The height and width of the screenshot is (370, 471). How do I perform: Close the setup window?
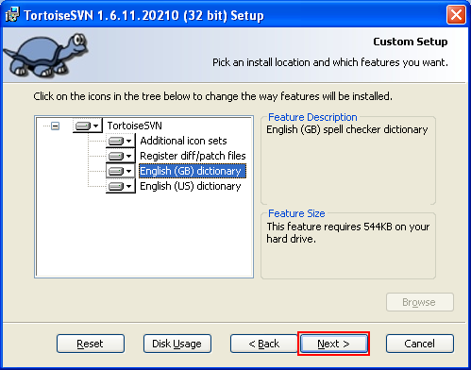click(x=456, y=14)
